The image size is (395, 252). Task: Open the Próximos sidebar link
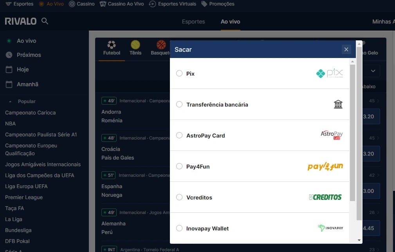click(x=29, y=55)
